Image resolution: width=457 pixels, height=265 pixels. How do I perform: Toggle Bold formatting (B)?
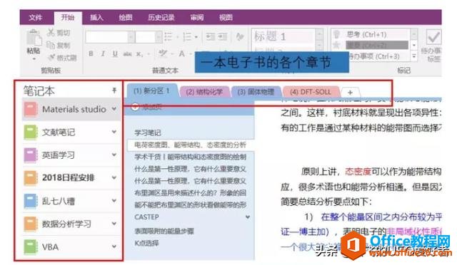(x=91, y=54)
